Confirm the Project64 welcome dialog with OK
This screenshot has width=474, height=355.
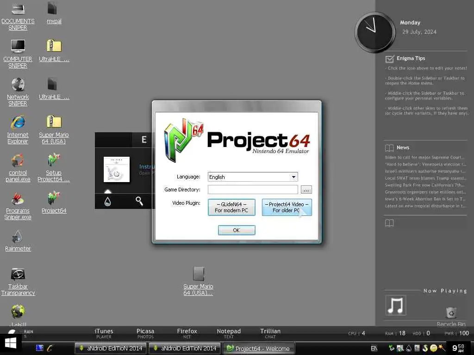237,230
